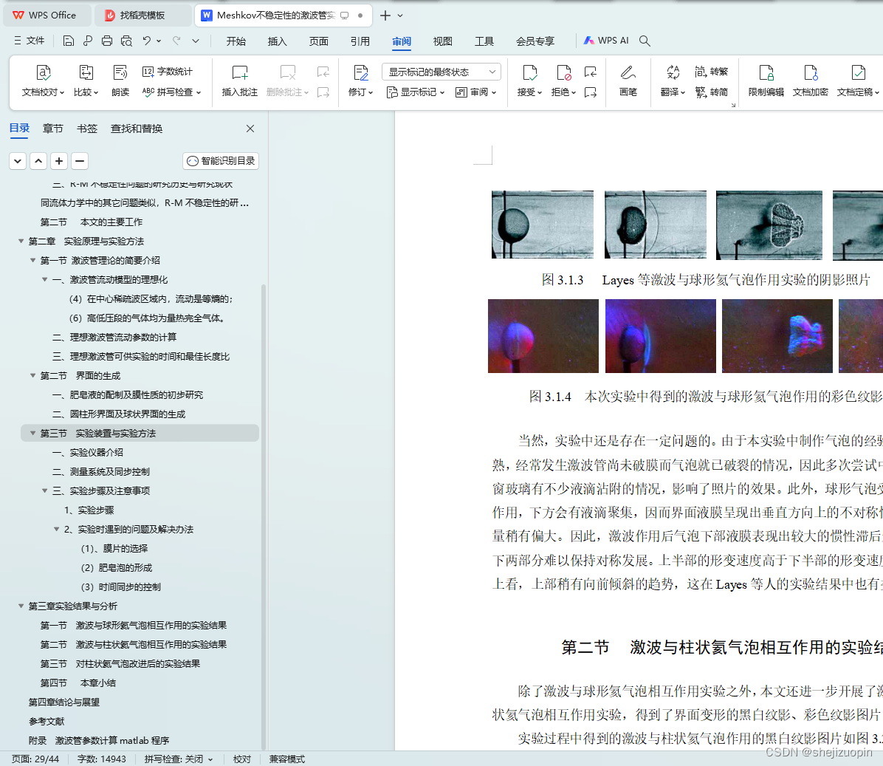Click the 智能识别目录 button
Screen dimensions: 883x766
(221, 161)
